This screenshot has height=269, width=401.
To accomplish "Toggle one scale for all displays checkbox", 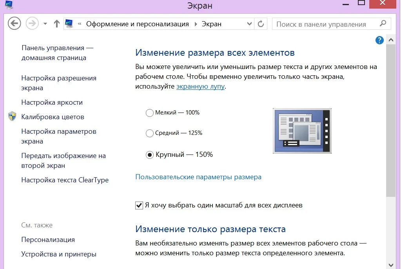I will 139,205.
